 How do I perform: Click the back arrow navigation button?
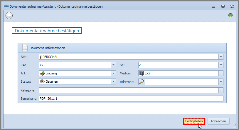pyautogui.click(x=9, y=16)
